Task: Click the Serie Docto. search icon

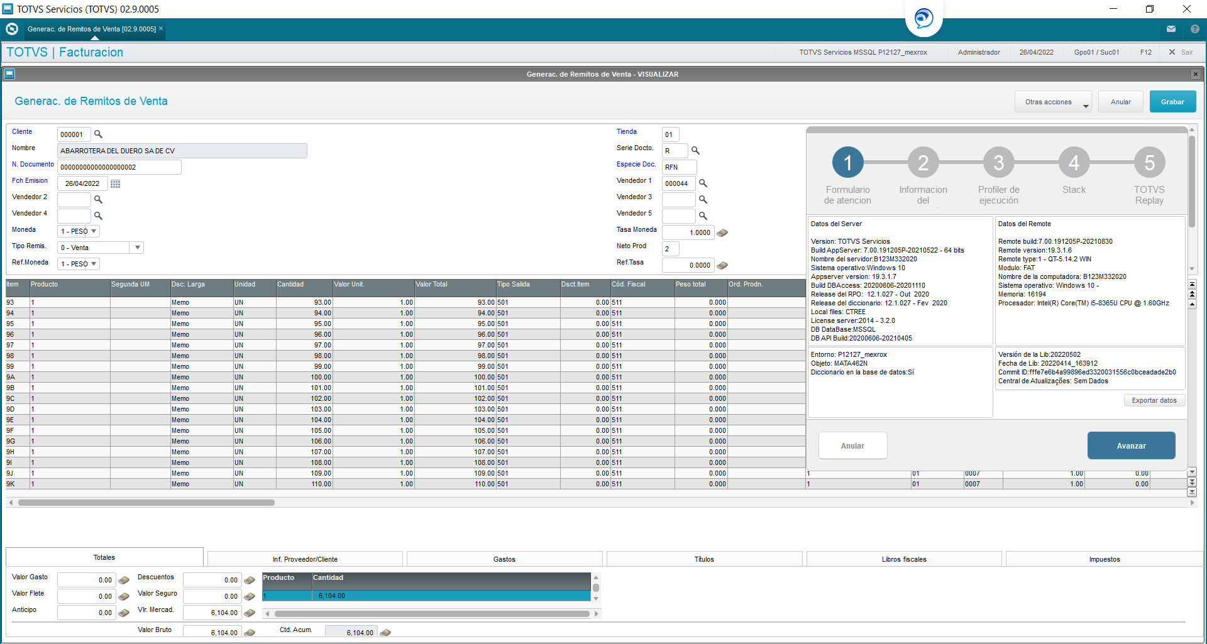Action: tap(695, 151)
